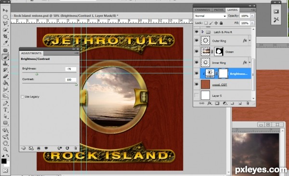289x176 pixels.
Task: Hide the Outer Ring layer
Action: 197,40
